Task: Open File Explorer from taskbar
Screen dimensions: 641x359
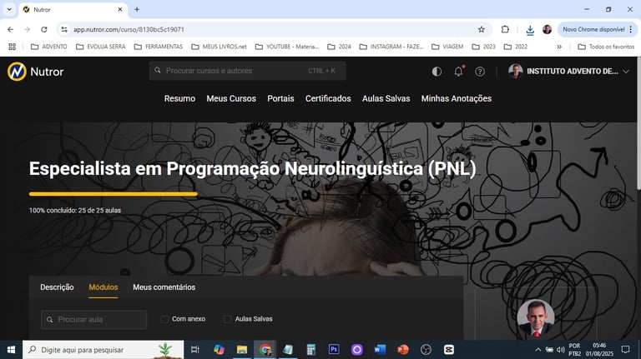Action: [x=242, y=350]
